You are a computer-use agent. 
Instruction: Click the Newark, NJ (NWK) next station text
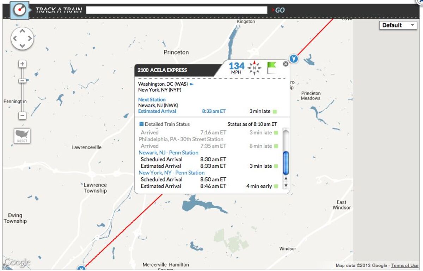click(x=158, y=105)
